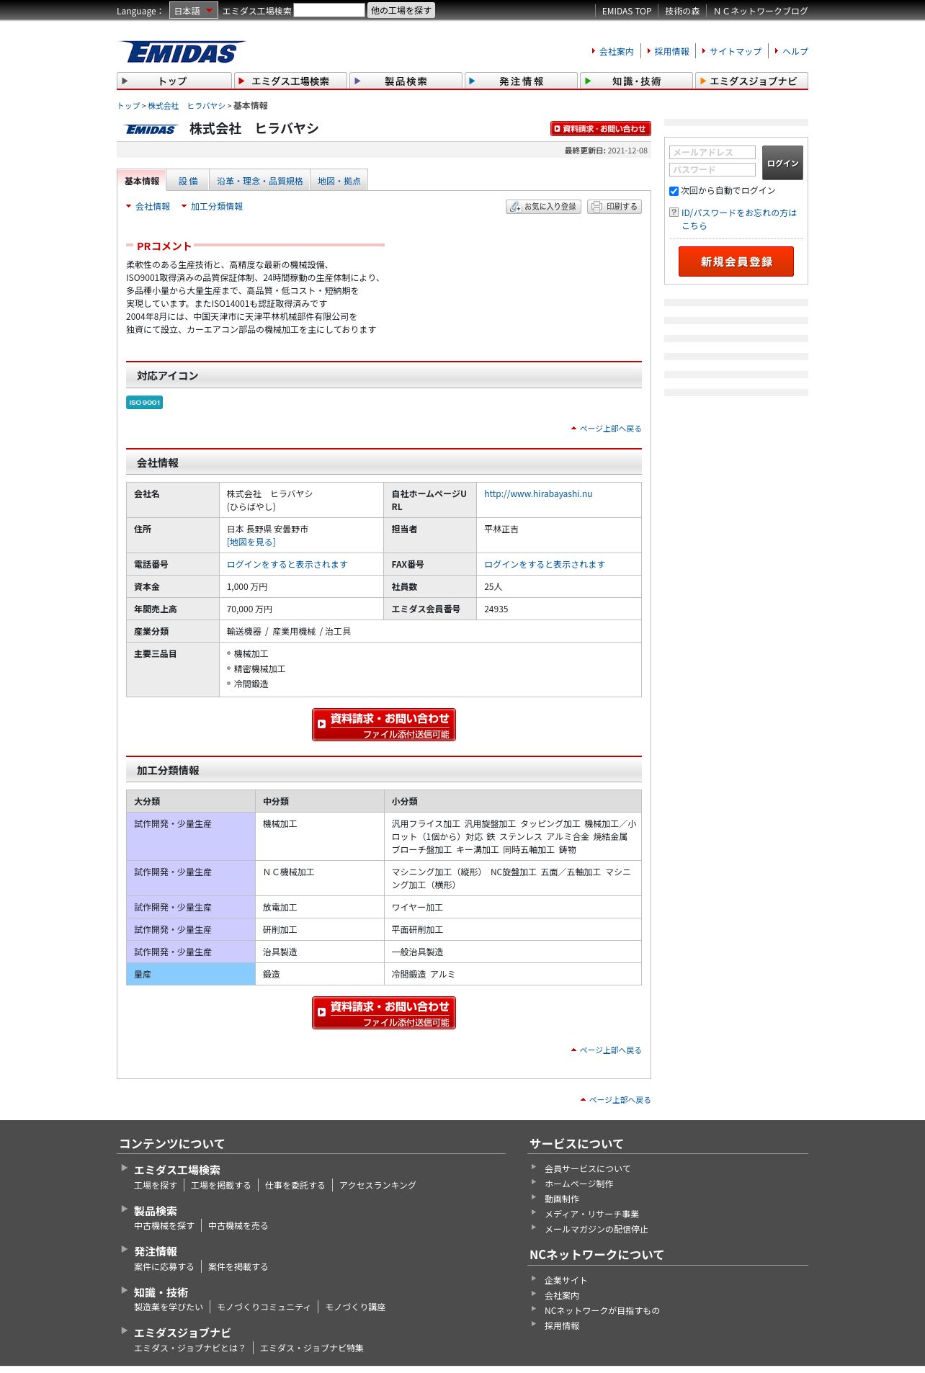Click the small 資料請求・お問い合わせ button near the company name
This screenshot has width=925, height=1373.
[601, 128]
